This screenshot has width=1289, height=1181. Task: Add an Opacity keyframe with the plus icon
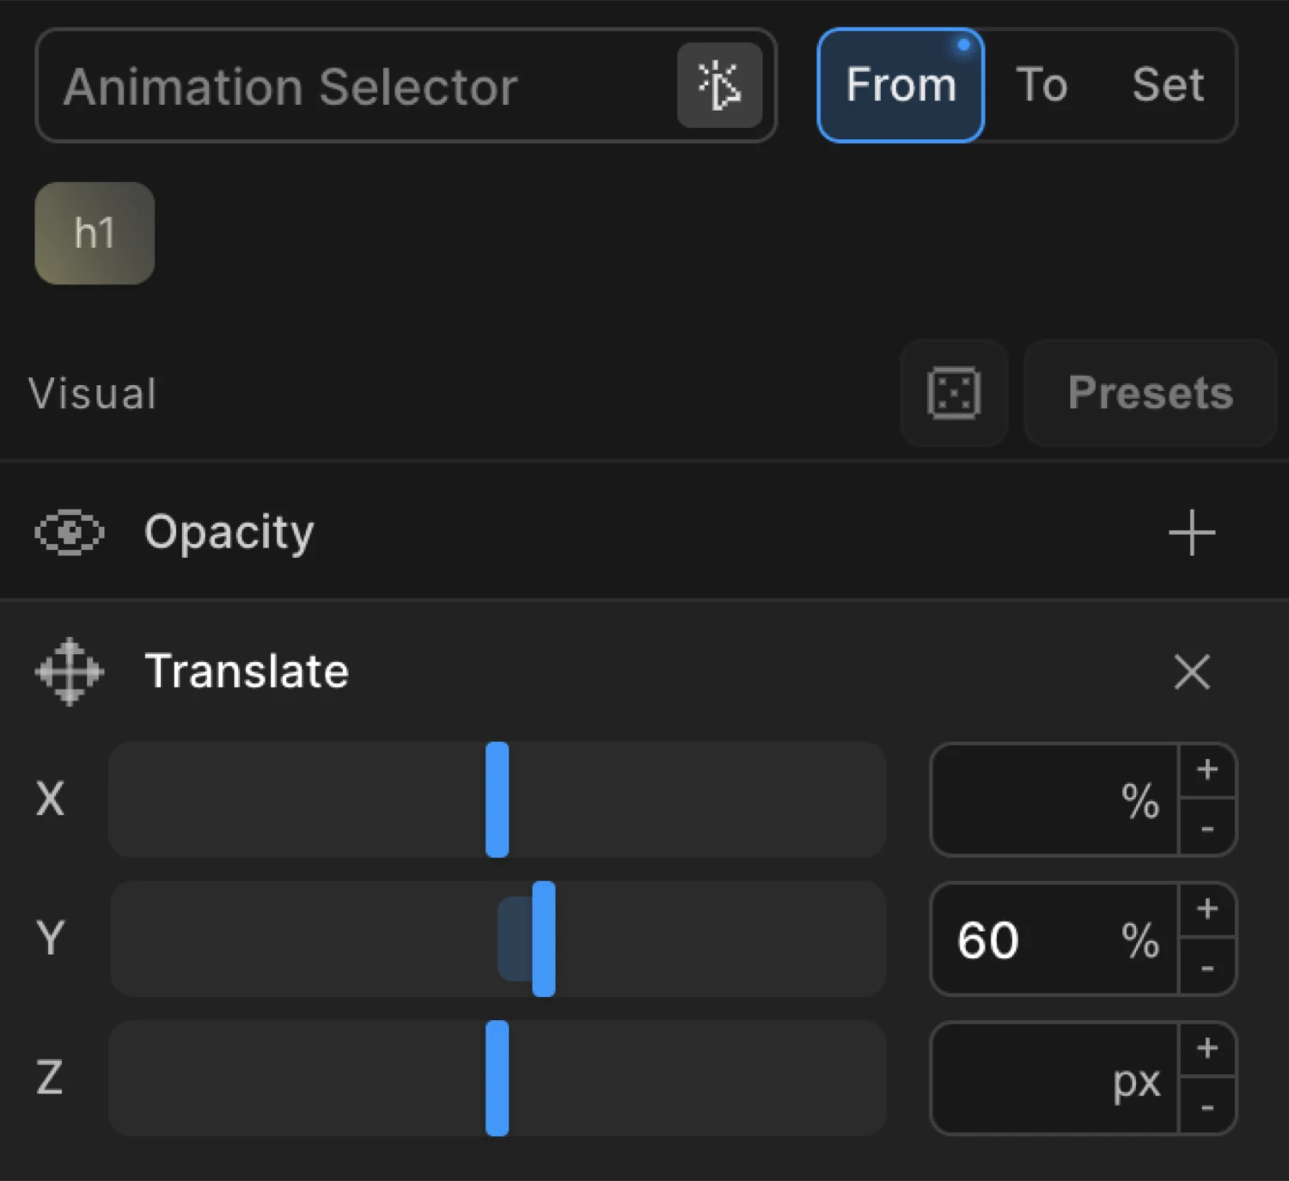1191,533
